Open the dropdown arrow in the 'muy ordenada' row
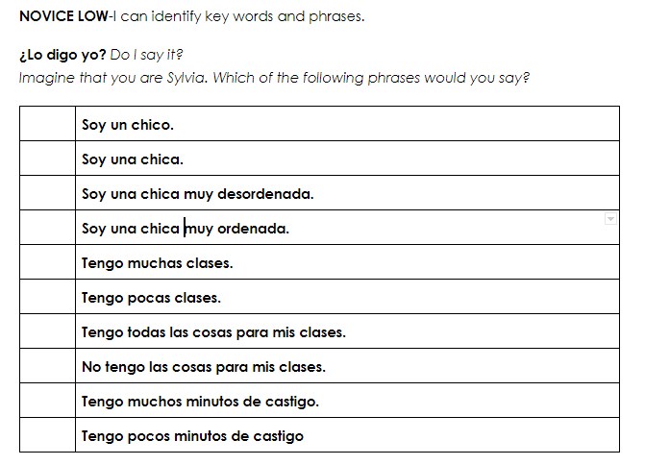This screenshot has width=645, height=465. tap(609, 220)
